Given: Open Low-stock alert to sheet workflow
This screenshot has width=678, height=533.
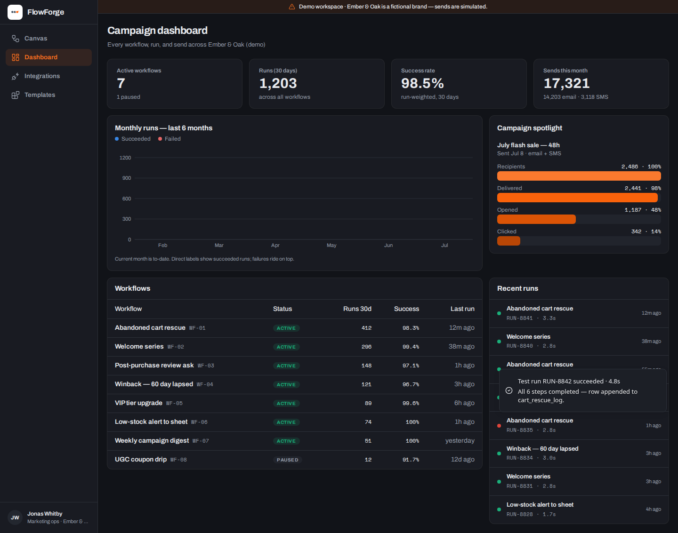Looking at the screenshot, I should pyautogui.click(x=295, y=422).
